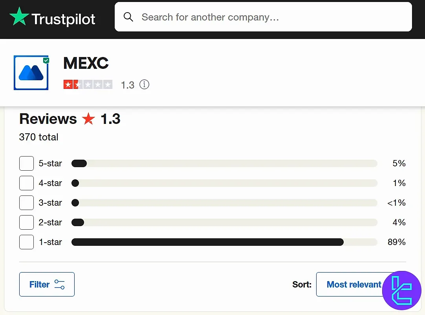Check the 4-star filter checkbox

[x=27, y=183]
